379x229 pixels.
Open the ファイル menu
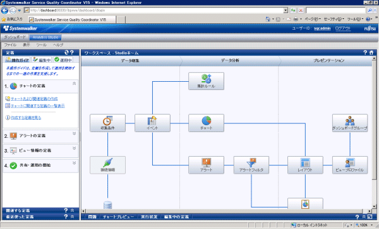10,45
